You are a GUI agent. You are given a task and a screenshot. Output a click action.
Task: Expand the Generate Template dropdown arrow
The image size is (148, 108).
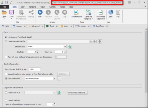point(92,19)
